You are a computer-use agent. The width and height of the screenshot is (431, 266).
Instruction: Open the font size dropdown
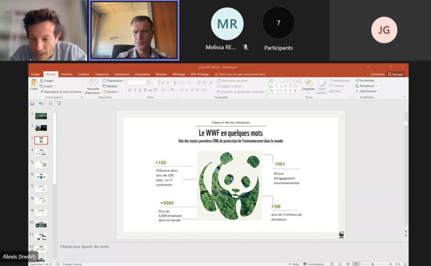159,83
